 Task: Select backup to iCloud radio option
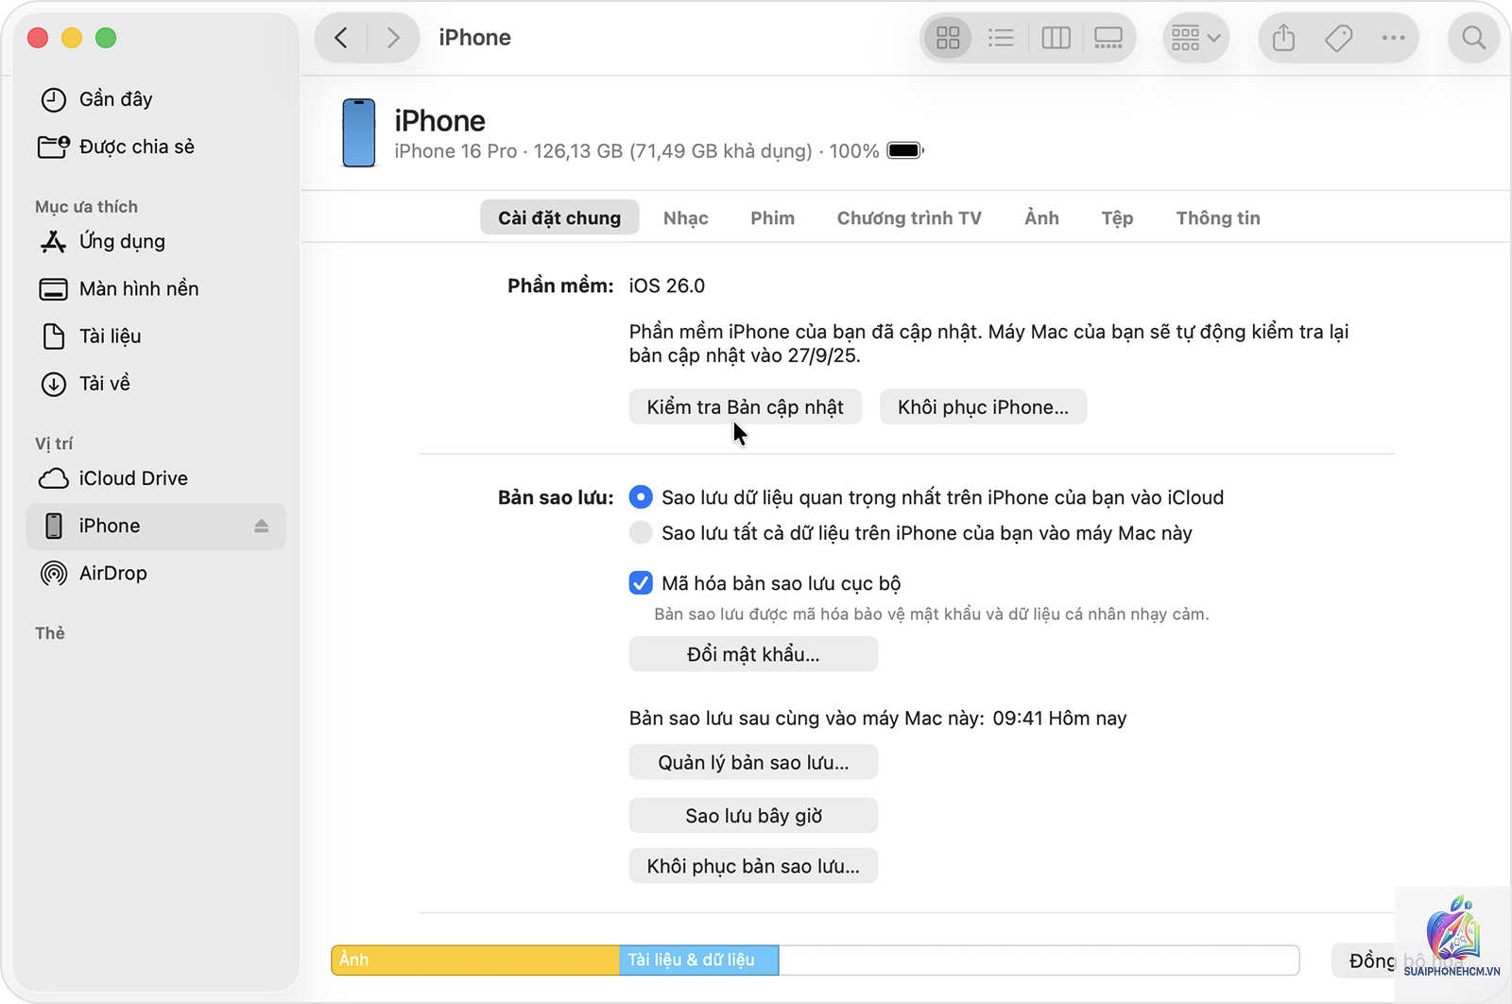641,497
